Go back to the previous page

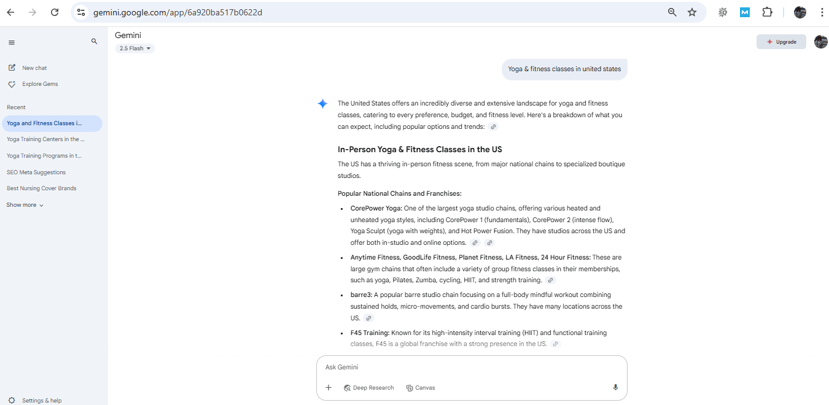point(10,12)
